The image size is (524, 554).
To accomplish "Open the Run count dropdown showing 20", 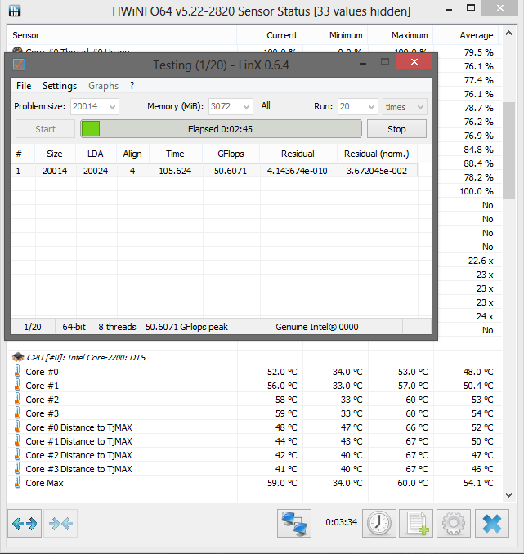I will [x=358, y=107].
